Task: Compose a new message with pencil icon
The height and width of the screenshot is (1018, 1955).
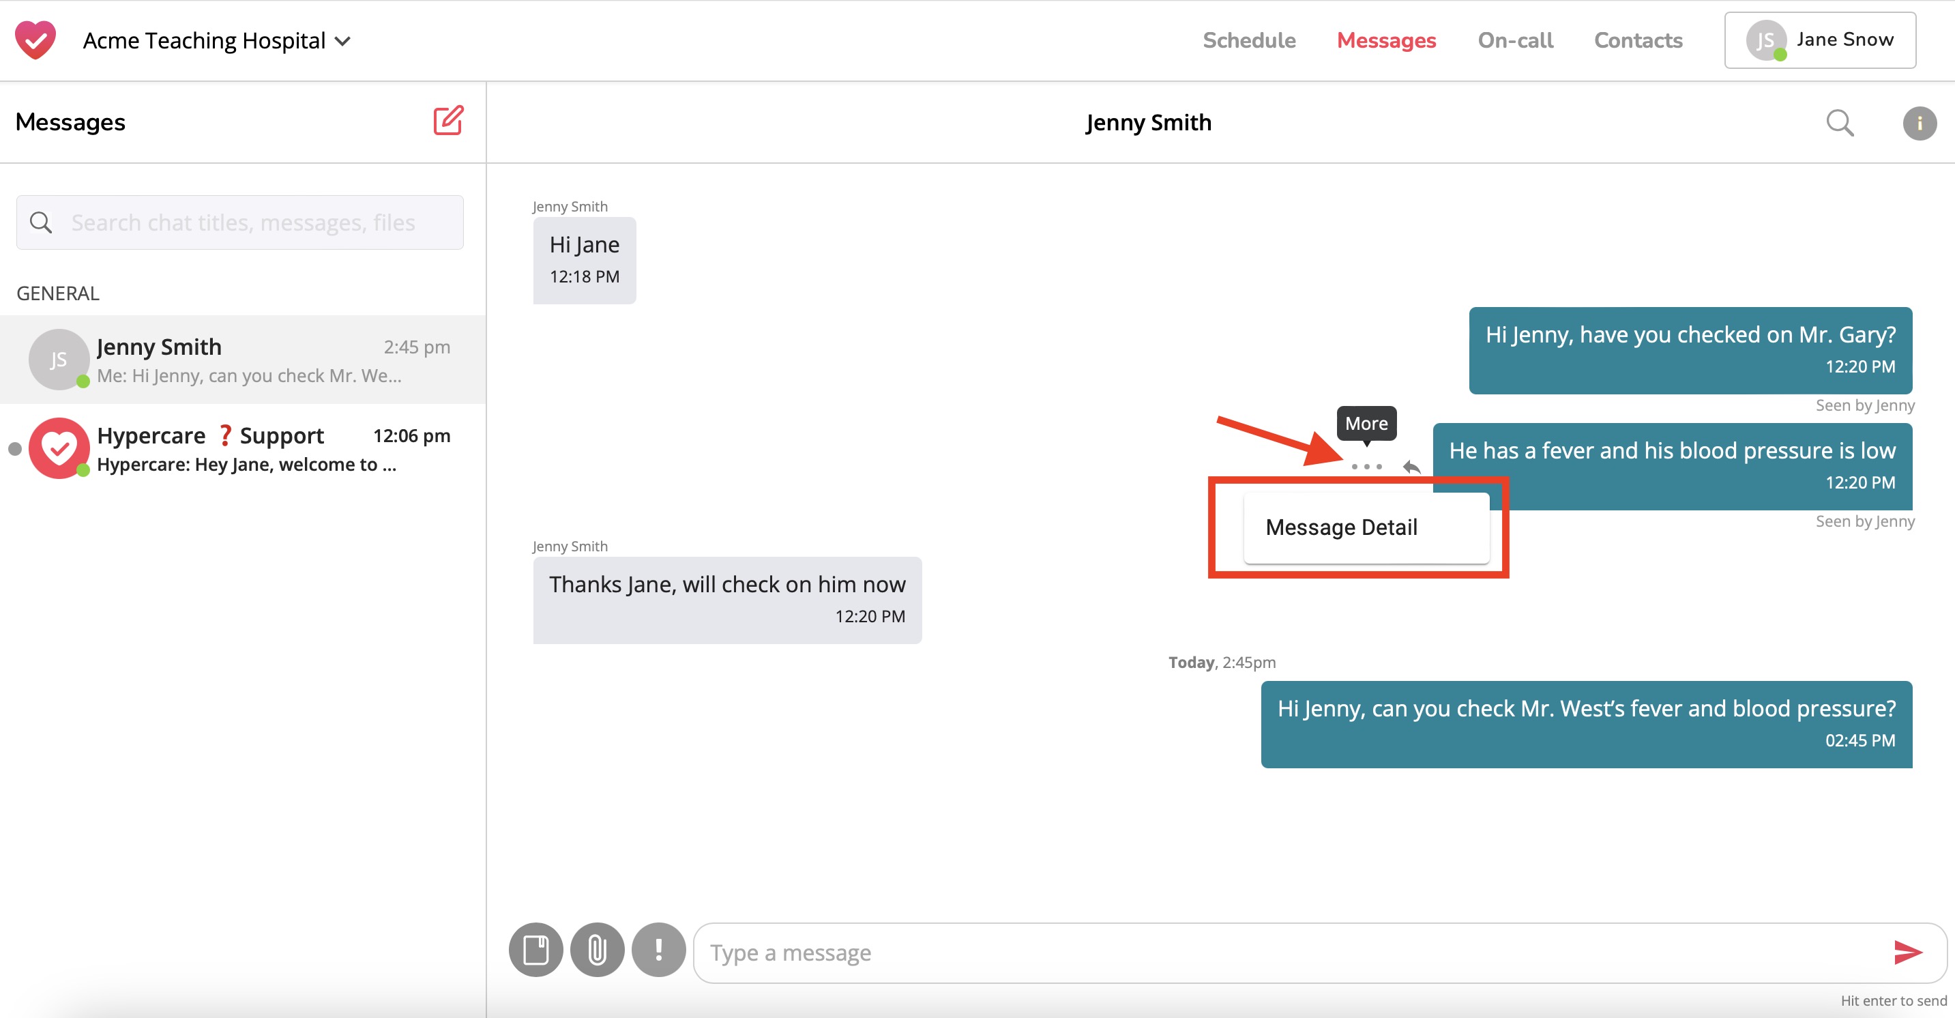Action: pyautogui.click(x=447, y=121)
